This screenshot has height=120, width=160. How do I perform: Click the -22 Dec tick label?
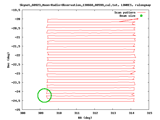click(x=17, y=55)
